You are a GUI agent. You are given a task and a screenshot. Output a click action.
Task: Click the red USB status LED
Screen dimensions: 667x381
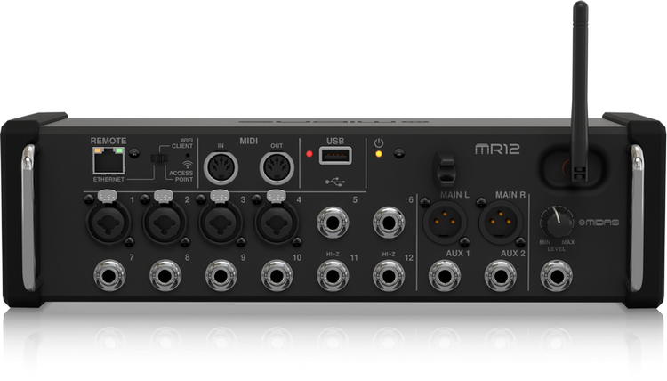tap(309, 154)
